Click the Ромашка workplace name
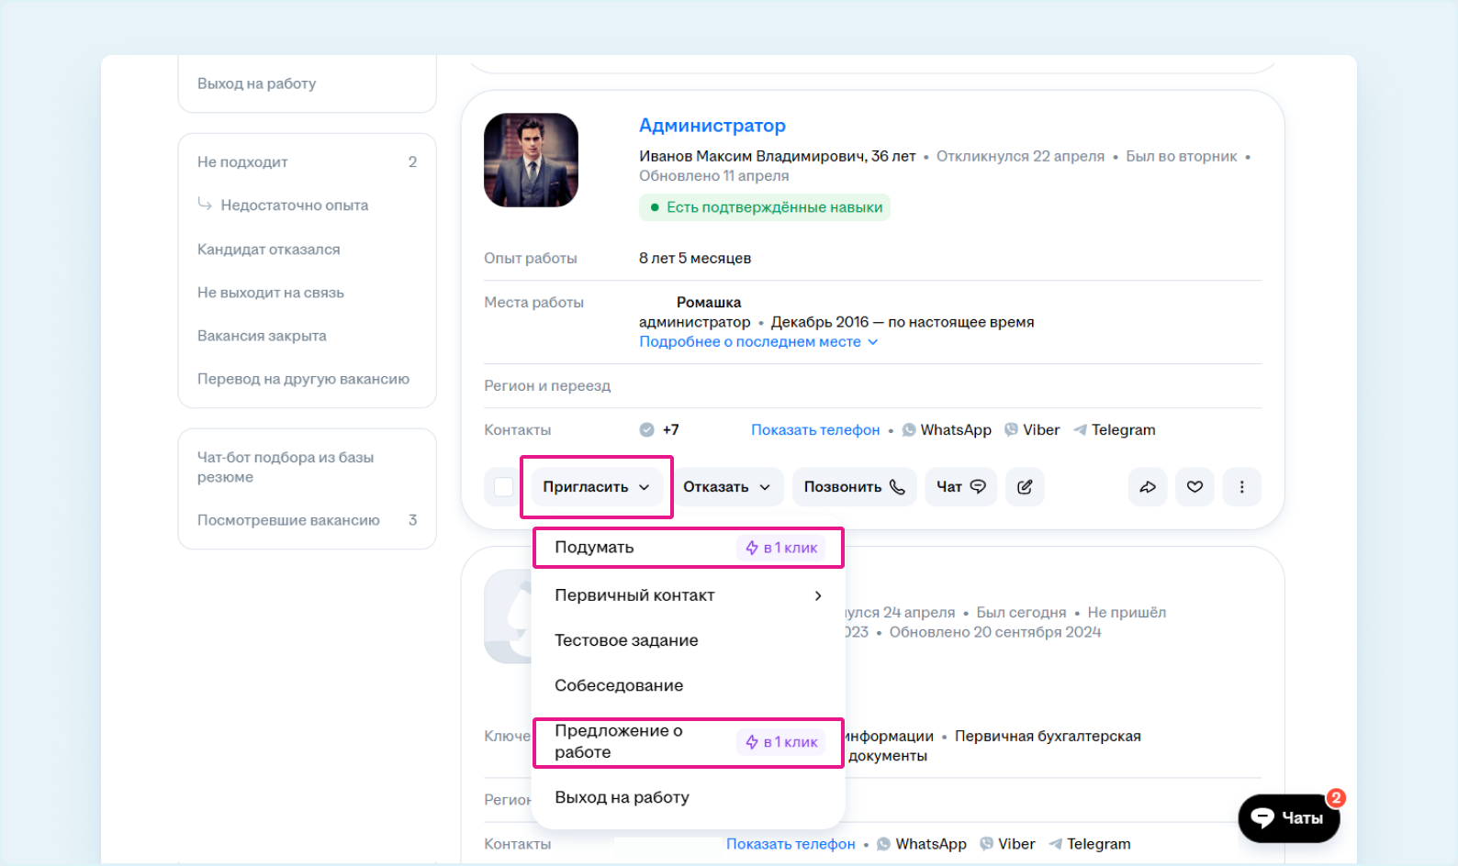This screenshot has width=1458, height=866. click(709, 303)
